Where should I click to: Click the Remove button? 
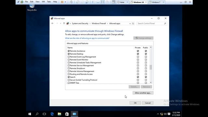coord(146,87)
